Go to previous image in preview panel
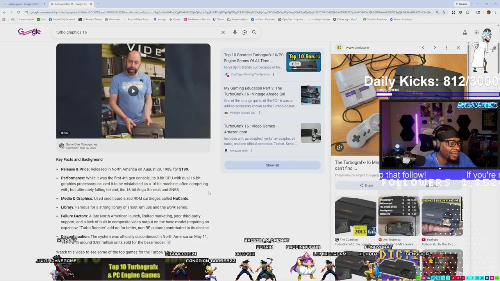 423,48
